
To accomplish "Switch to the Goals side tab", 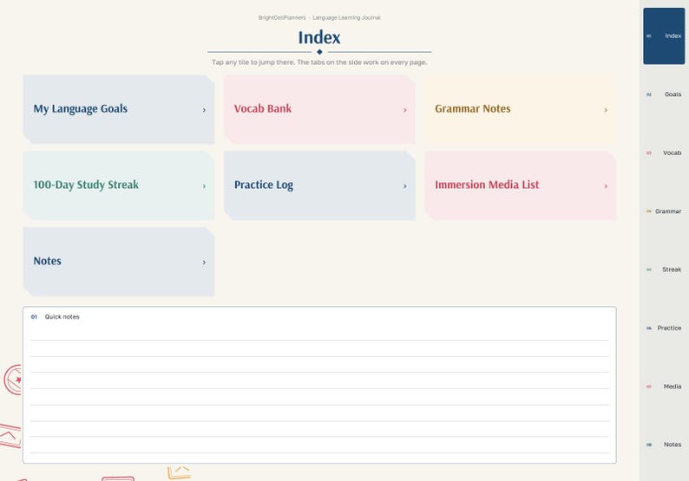I will [664, 94].
